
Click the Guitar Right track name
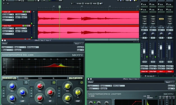pos(7,26)
